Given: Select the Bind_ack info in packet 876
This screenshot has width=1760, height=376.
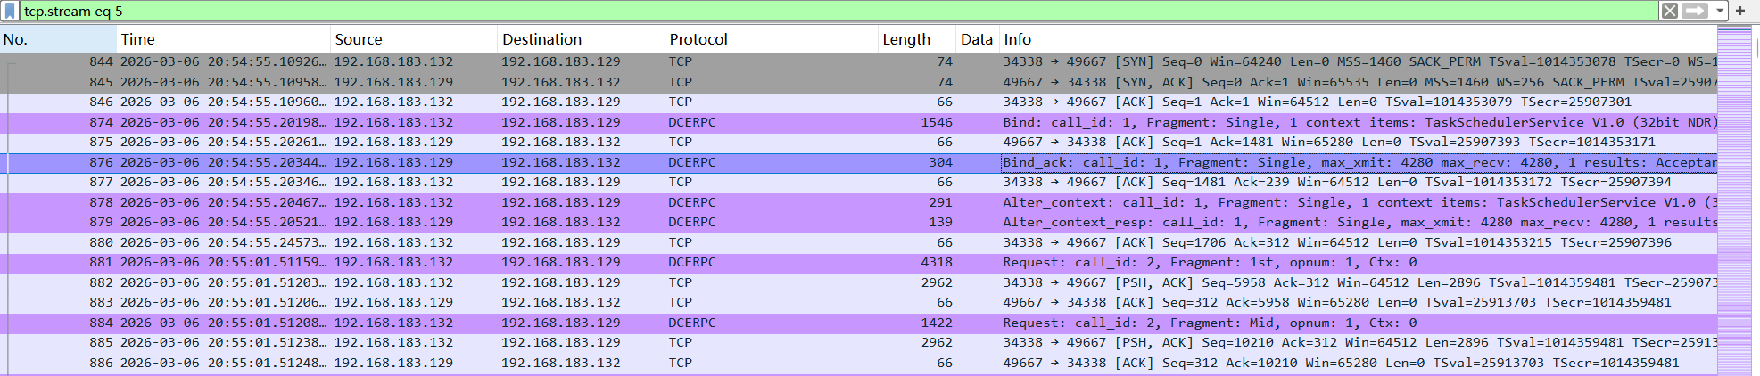Looking at the screenshot, I should click(x=1359, y=162).
